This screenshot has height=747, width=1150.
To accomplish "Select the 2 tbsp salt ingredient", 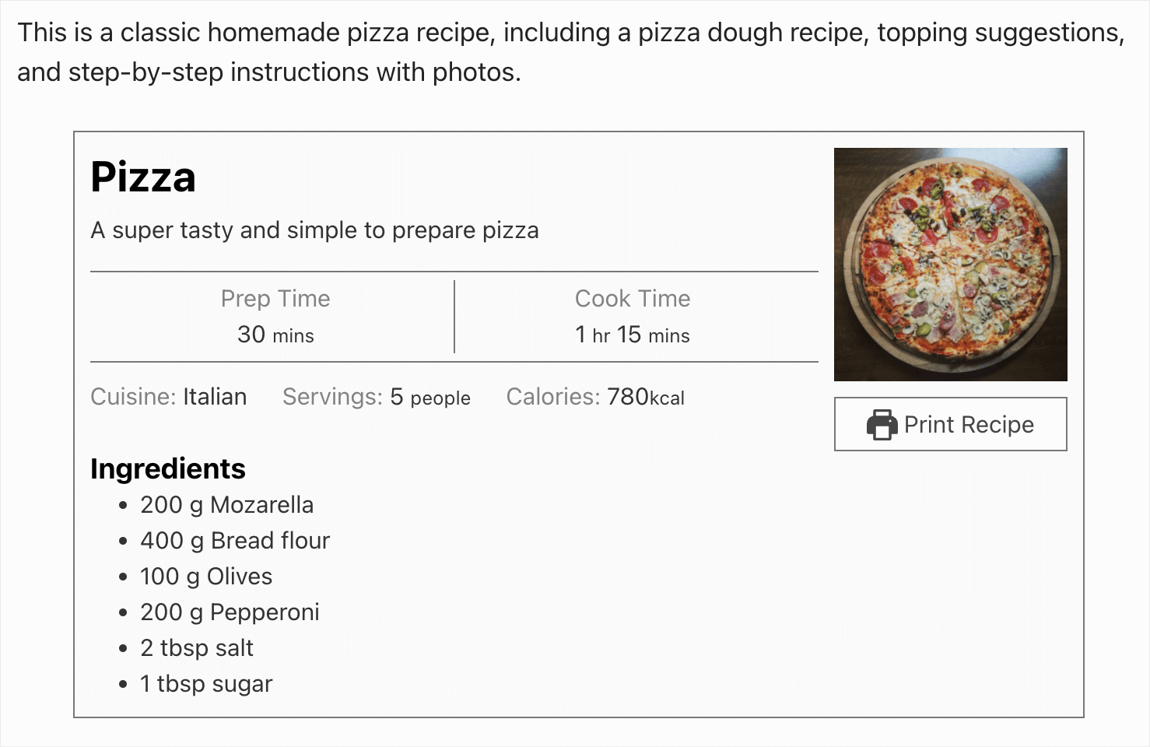I will click(x=195, y=648).
